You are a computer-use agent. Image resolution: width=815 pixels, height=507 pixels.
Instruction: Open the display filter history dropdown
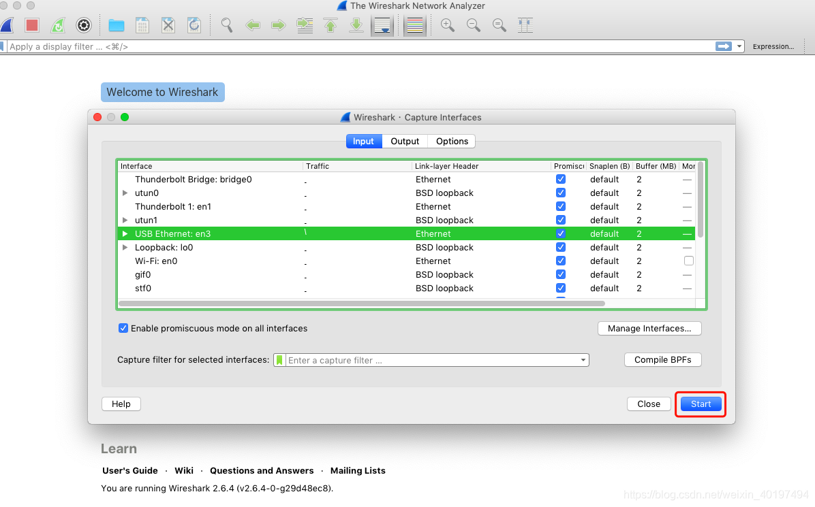click(x=739, y=46)
